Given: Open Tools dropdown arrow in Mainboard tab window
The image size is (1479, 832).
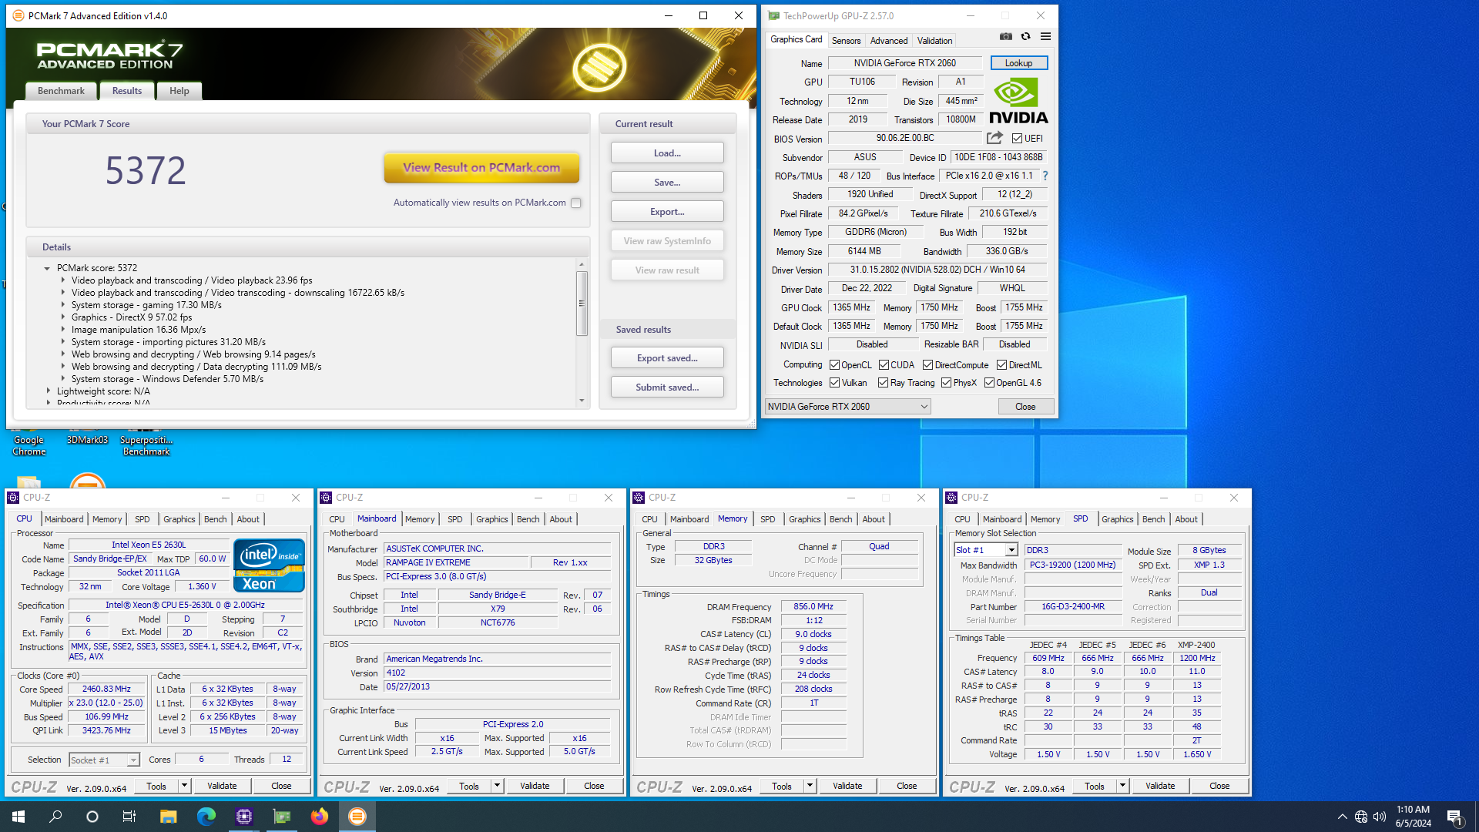Looking at the screenshot, I should pos(497,786).
